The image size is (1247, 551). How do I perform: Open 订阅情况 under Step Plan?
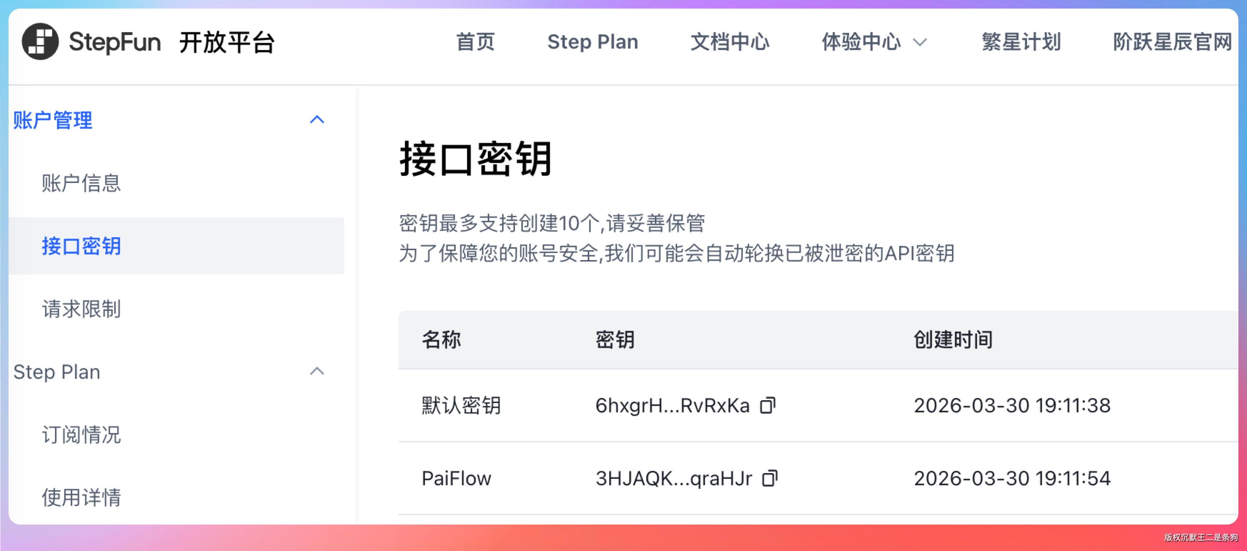coord(81,435)
